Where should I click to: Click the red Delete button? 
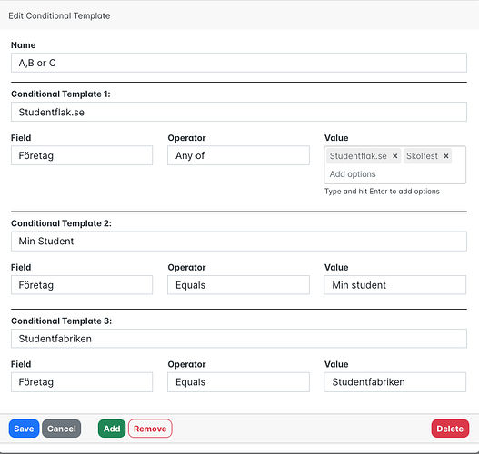(x=450, y=429)
